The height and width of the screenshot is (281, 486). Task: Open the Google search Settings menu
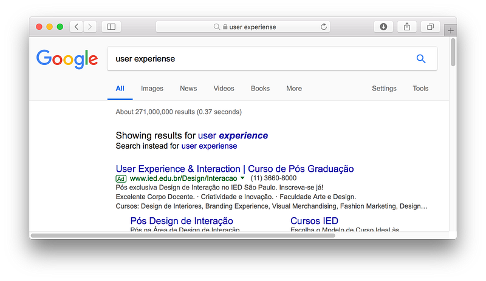pos(384,88)
